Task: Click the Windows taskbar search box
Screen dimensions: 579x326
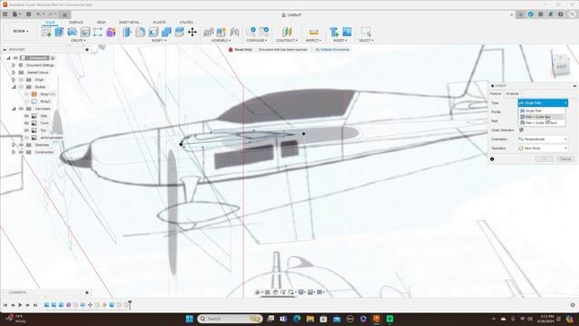Action: pyautogui.click(x=230, y=319)
